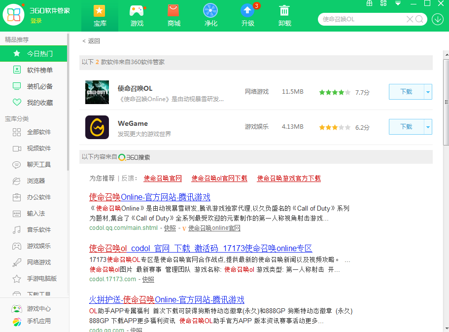Image resolution: width=449 pixels, height=332 pixels.
Task: Open the download manager arrow icon
Action: tap(438, 19)
